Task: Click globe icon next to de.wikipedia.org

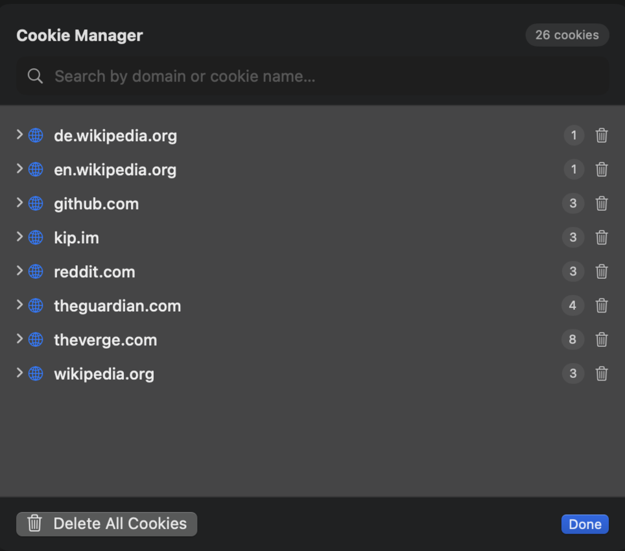Action: click(x=36, y=135)
